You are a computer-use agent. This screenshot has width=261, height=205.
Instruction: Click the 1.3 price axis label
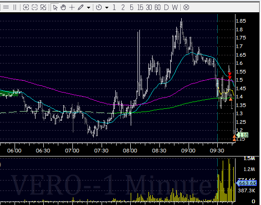coord(239,113)
